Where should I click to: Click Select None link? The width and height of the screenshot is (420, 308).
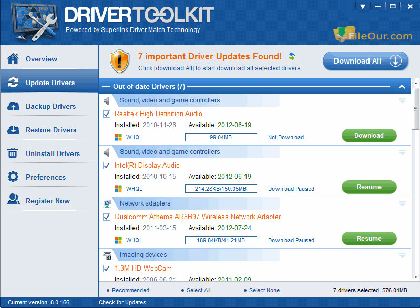click(264, 290)
